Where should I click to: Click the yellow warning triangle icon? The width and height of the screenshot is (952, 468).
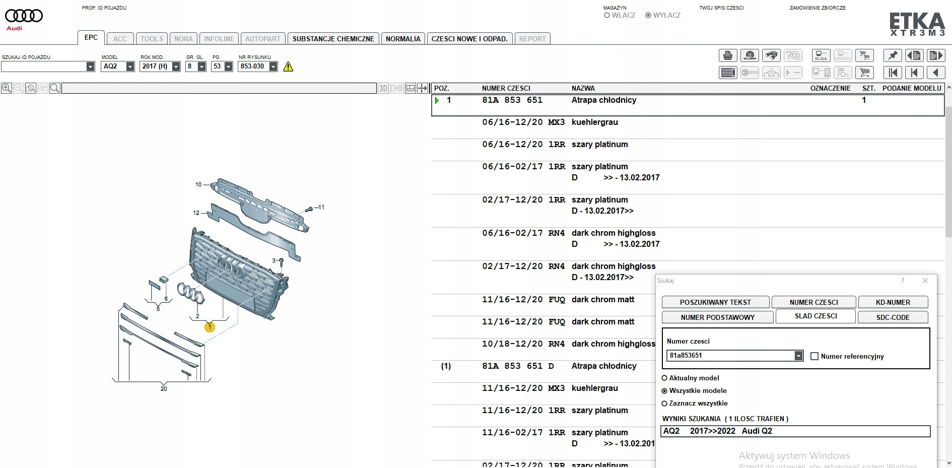(x=288, y=66)
